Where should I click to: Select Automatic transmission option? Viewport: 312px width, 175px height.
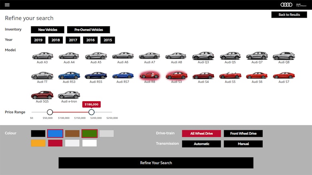(x=201, y=144)
